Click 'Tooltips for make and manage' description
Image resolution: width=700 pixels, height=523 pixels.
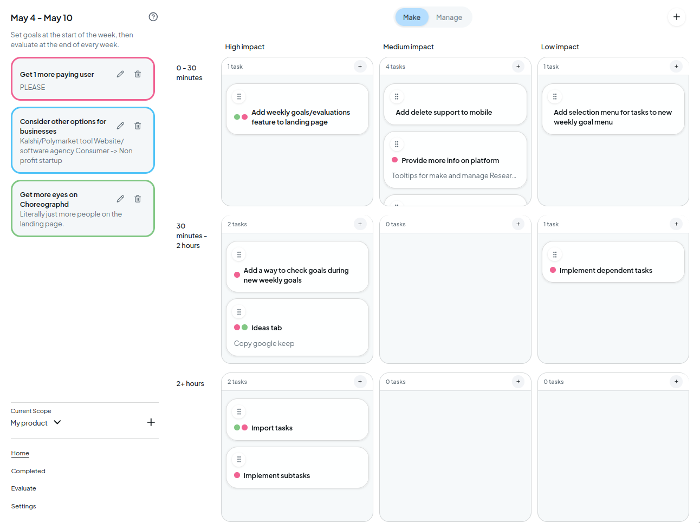454,175
